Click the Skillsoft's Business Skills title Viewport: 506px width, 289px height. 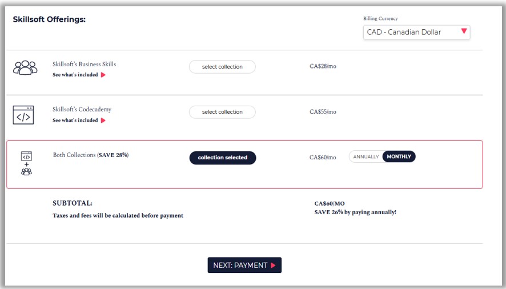[x=84, y=64]
